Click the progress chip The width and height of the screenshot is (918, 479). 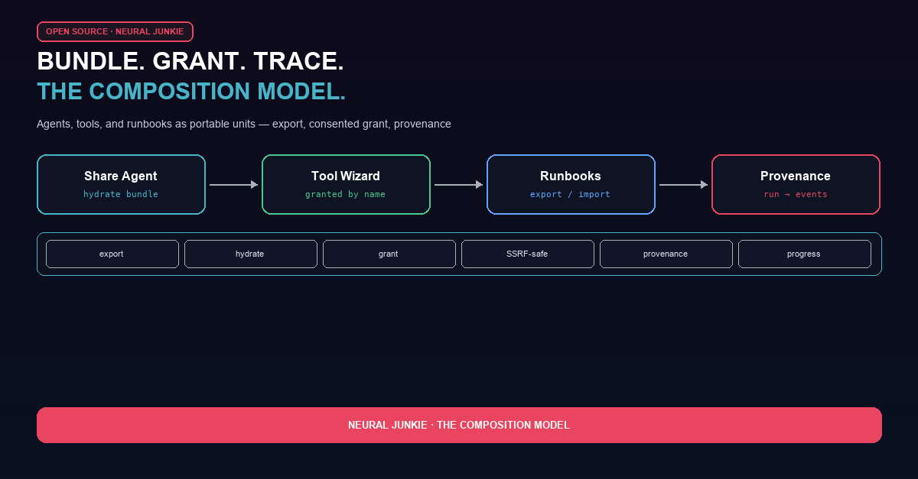pyautogui.click(x=805, y=254)
